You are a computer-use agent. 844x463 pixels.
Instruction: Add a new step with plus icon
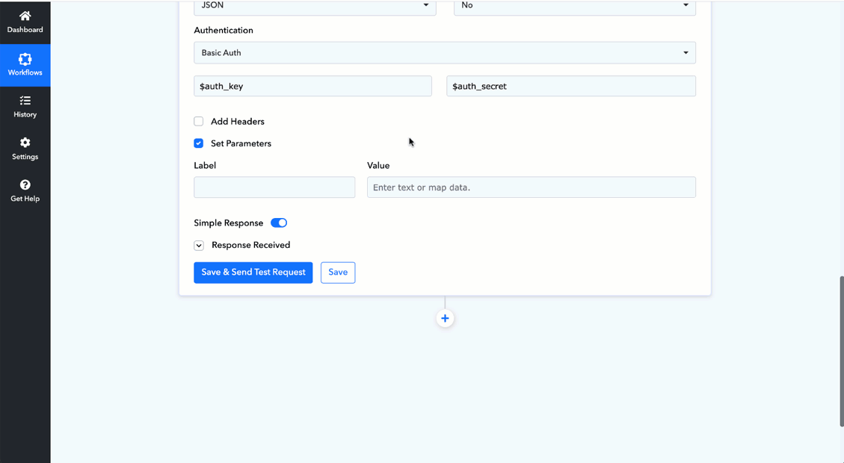coord(445,318)
